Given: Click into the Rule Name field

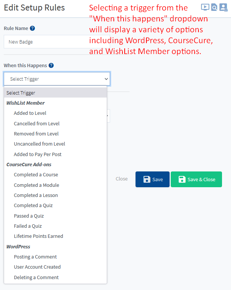Looking at the screenshot, I should pyautogui.click(x=57, y=42).
